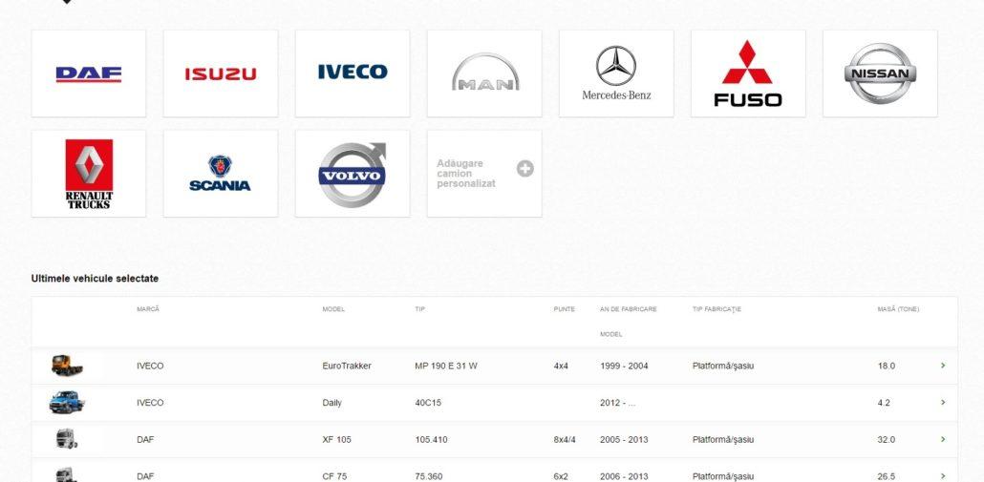
Task: Click the 105.410 type cell
Action: click(431, 440)
